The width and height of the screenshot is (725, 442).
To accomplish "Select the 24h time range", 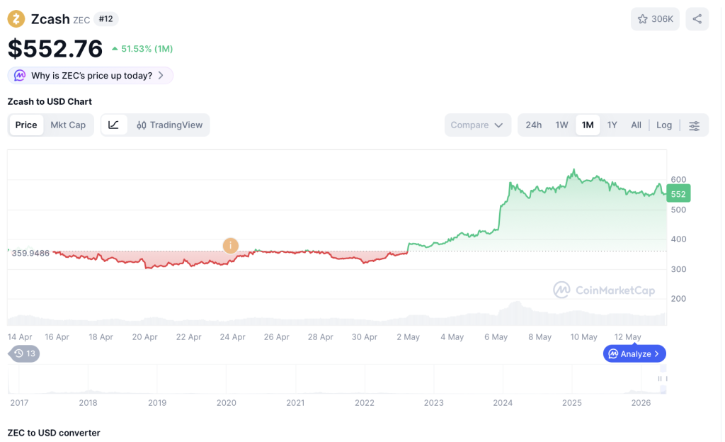I will [x=533, y=125].
